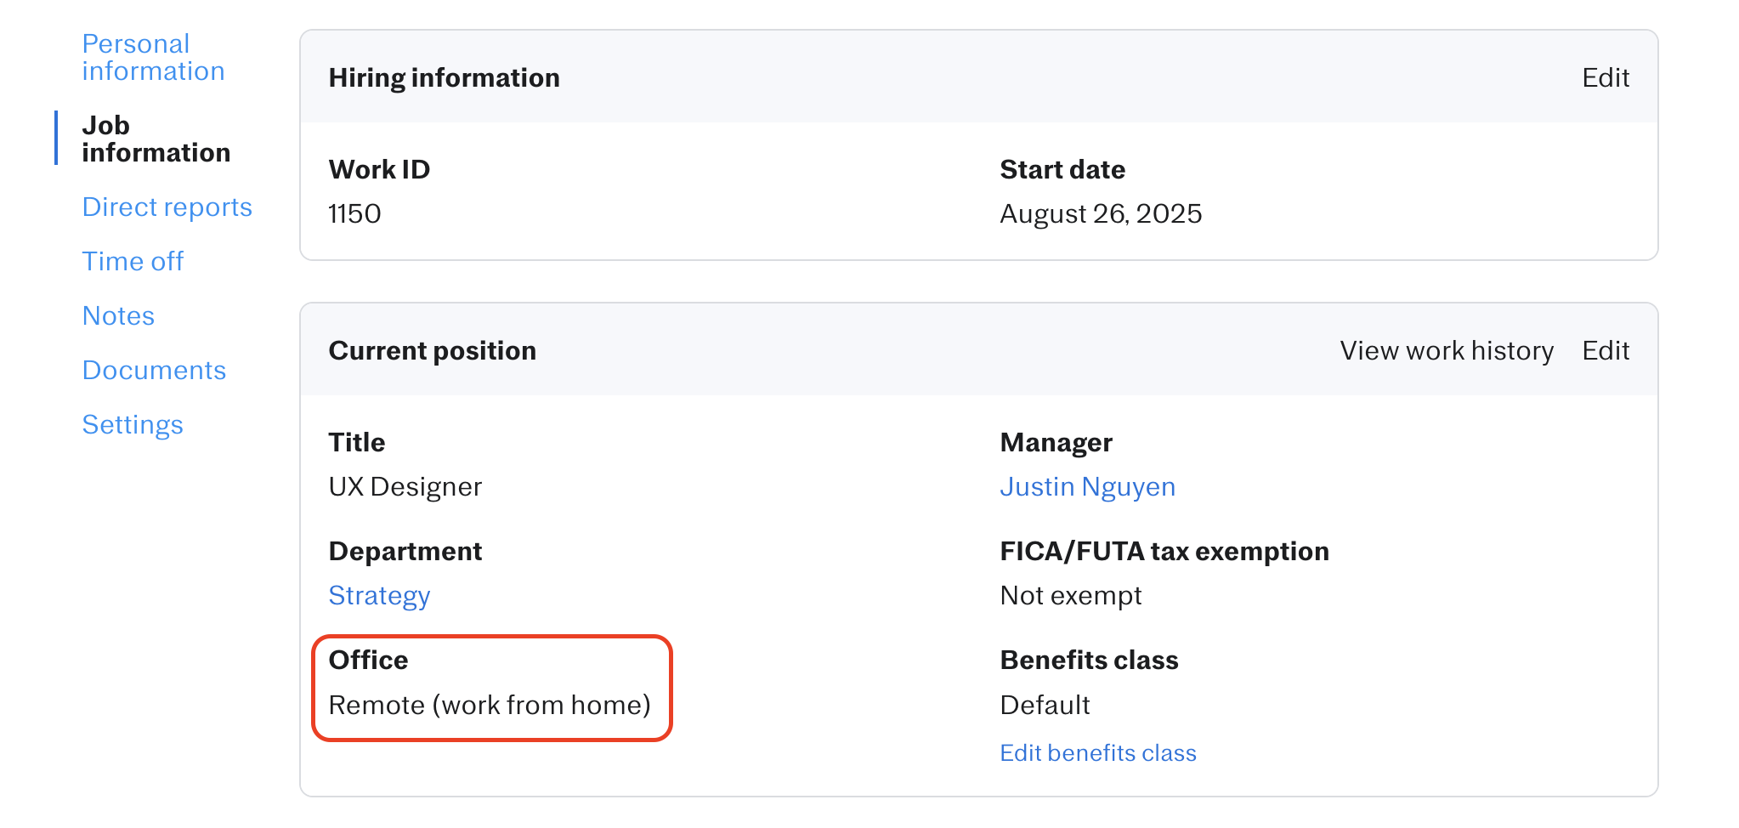Open Documents from the sidebar

click(154, 371)
